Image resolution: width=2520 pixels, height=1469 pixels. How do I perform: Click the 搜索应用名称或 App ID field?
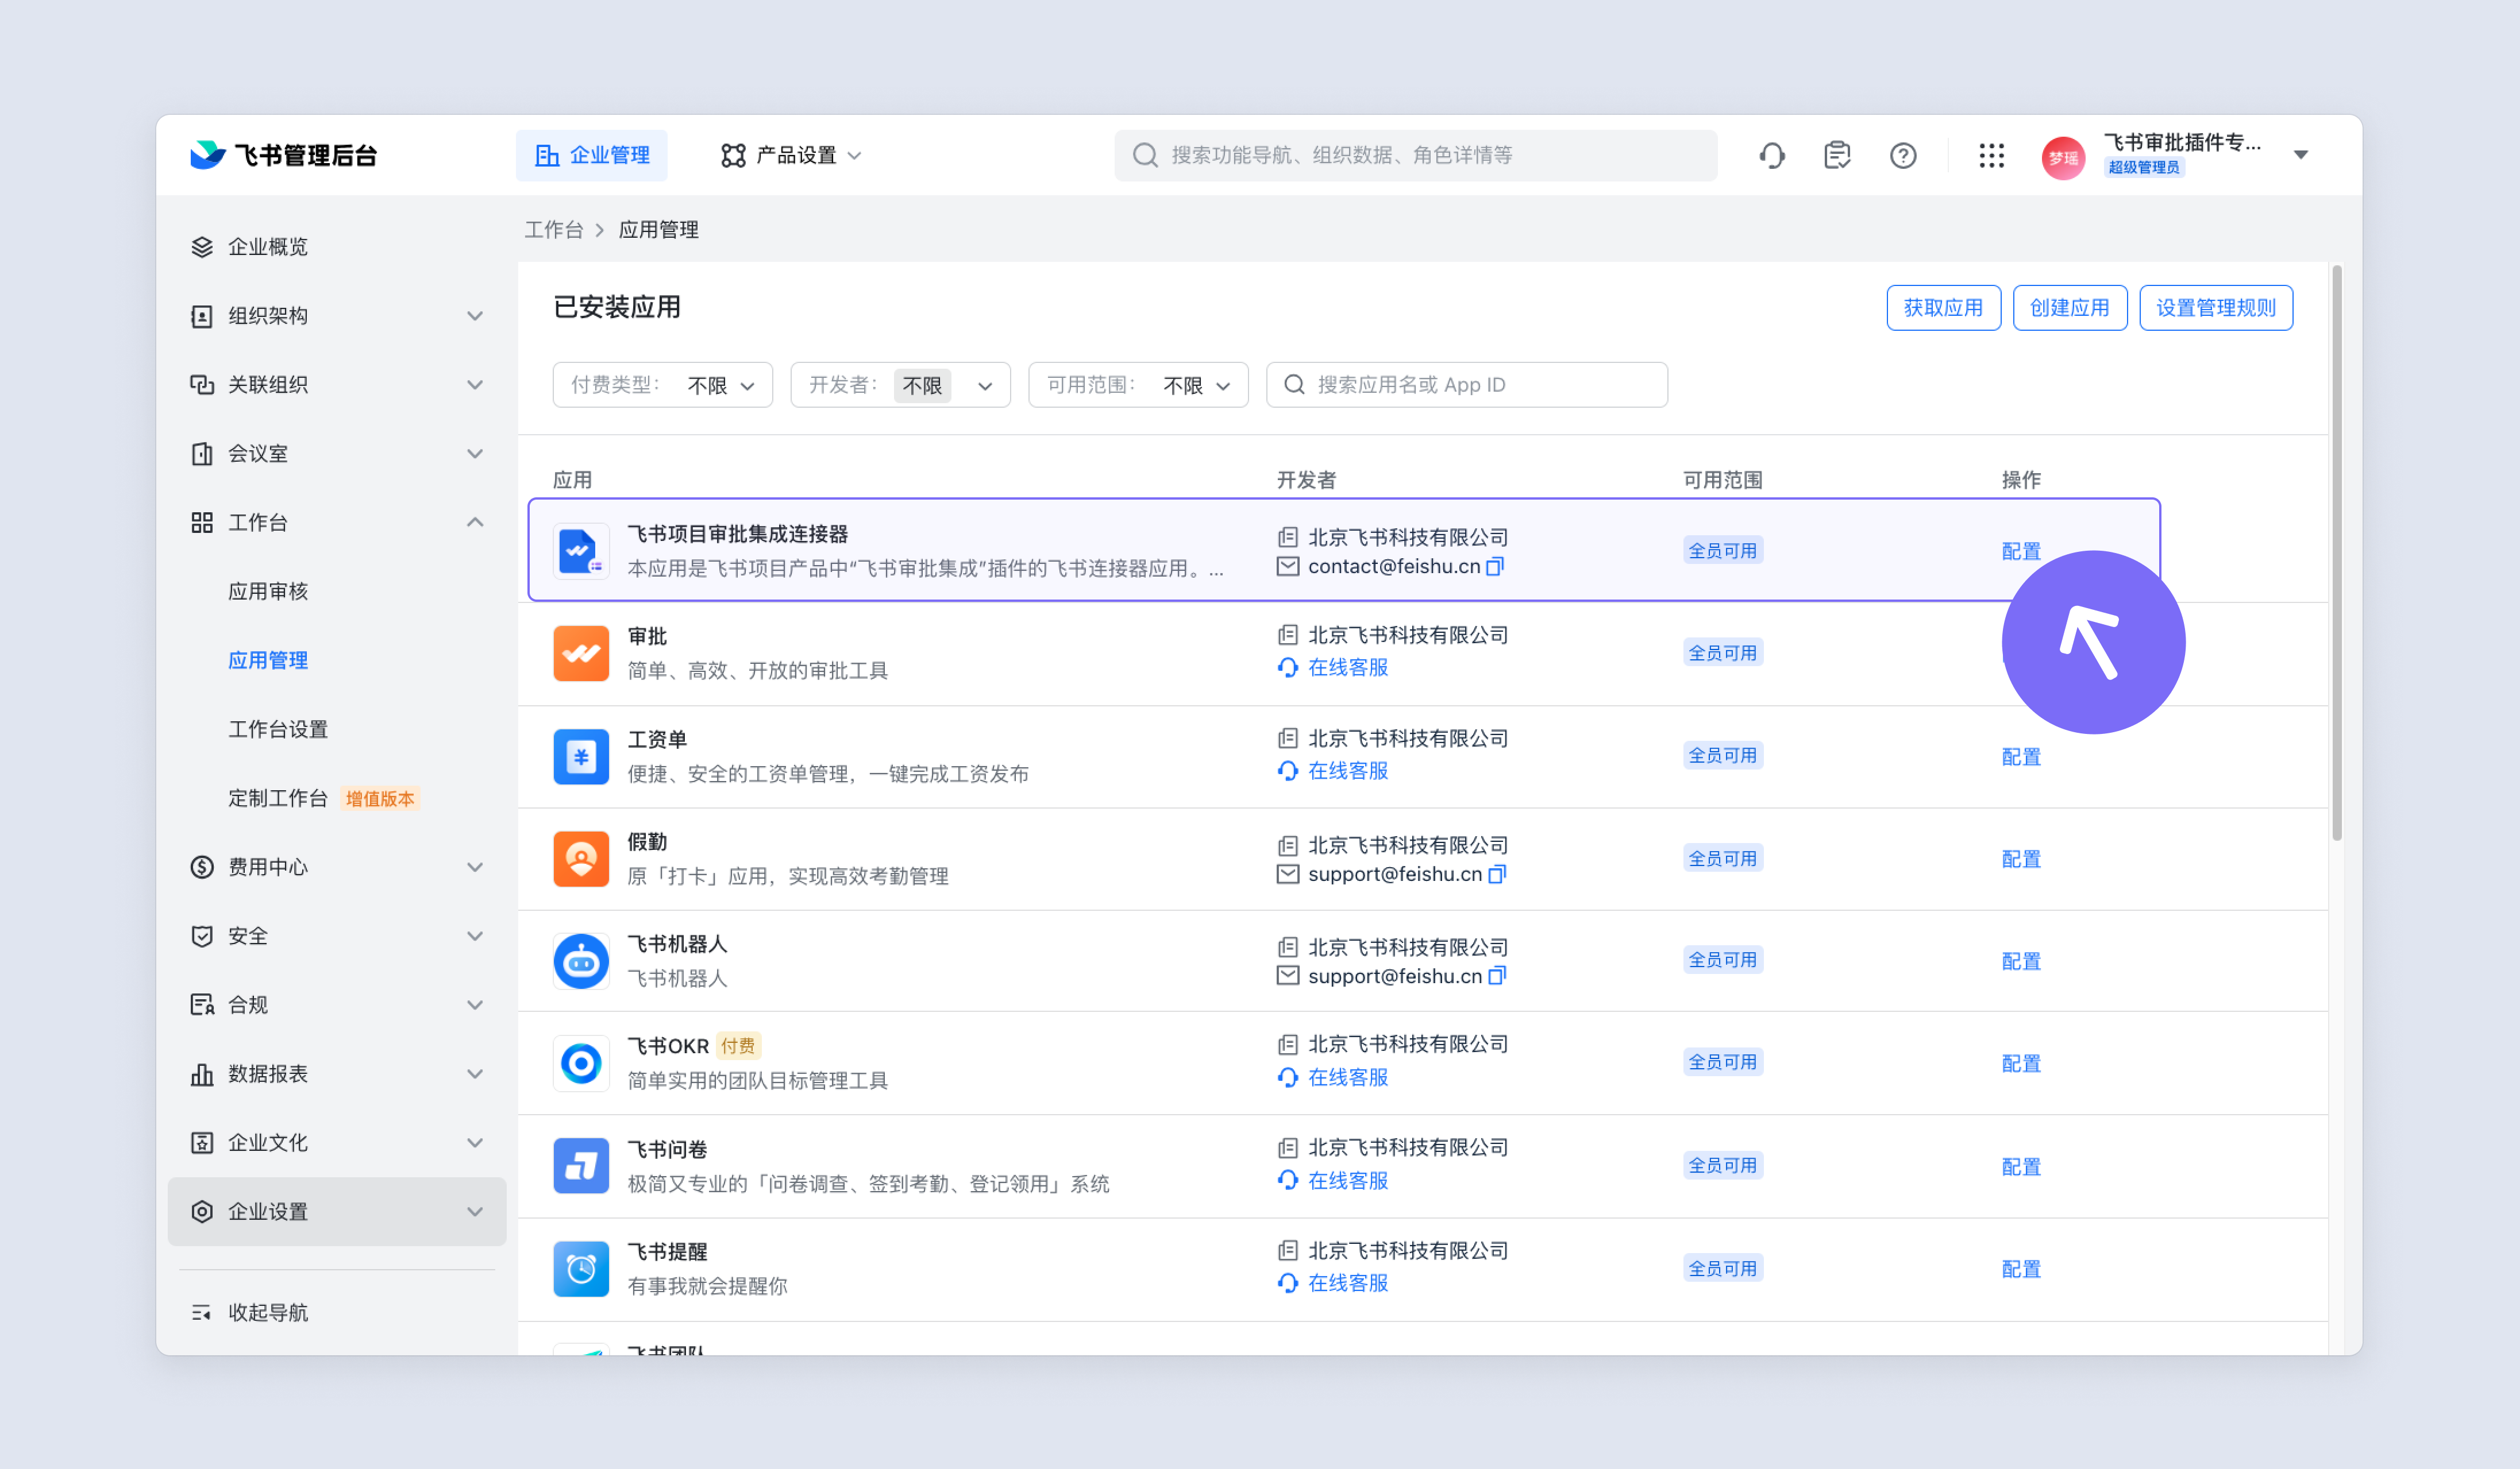tap(1467, 385)
